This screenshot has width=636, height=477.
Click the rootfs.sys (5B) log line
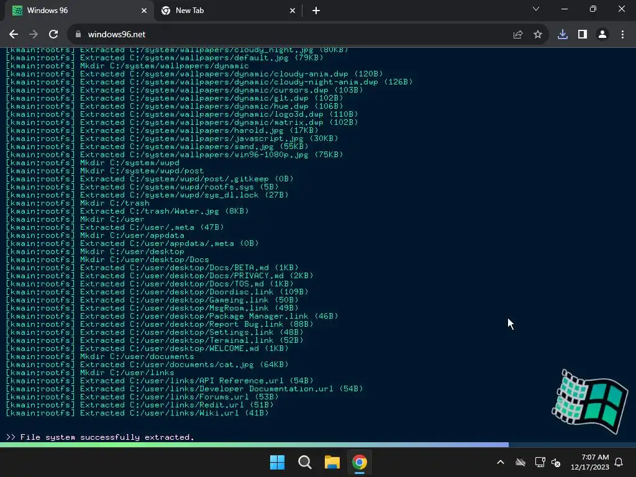[x=142, y=186]
